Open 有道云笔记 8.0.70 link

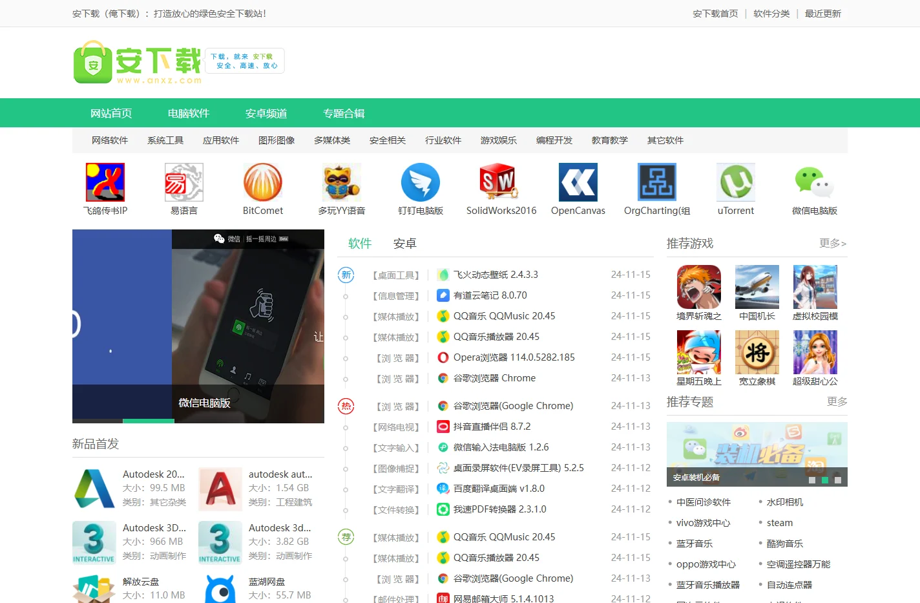(490, 295)
